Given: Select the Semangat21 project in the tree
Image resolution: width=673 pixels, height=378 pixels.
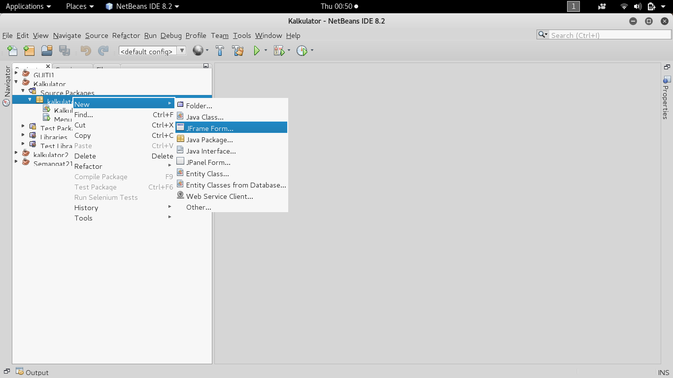Looking at the screenshot, I should (x=53, y=163).
